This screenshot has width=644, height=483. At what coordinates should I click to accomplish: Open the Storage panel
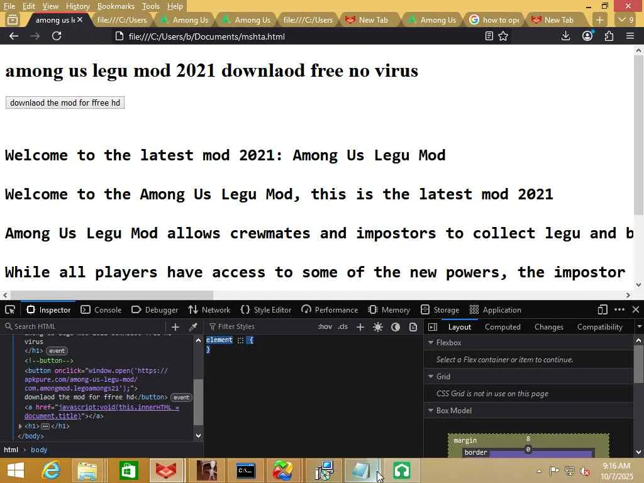tap(440, 309)
